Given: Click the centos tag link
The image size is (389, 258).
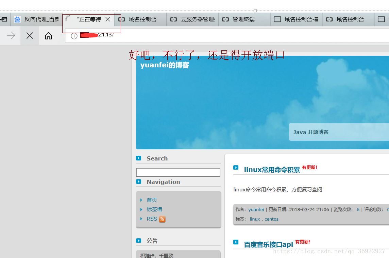Looking at the screenshot, I should click(x=271, y=219).
